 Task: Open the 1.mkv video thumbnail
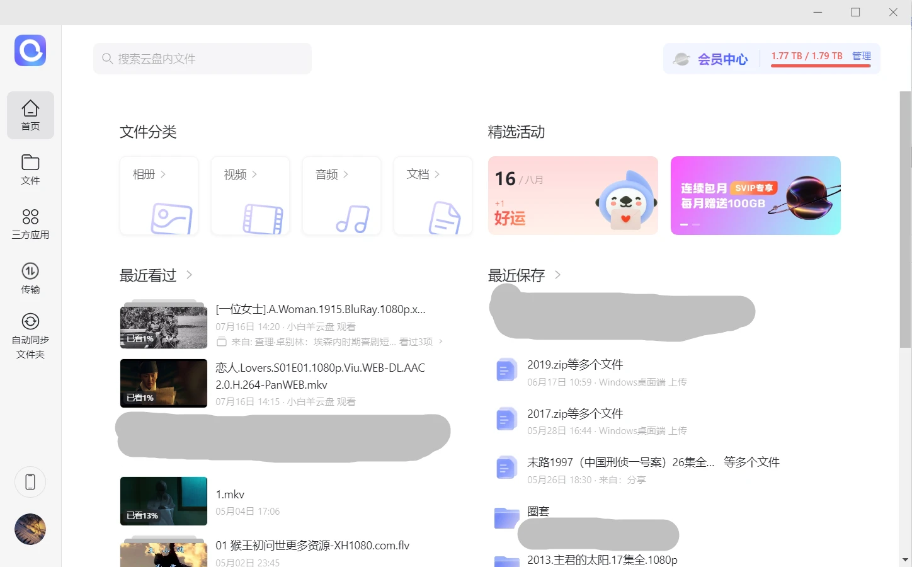pyautogui.click(x=164, y=501)
